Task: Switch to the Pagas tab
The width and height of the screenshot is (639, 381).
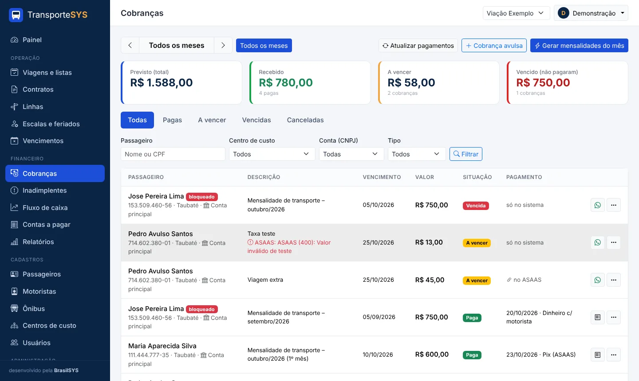Action: pyautogui.click(x=172, y=120)
